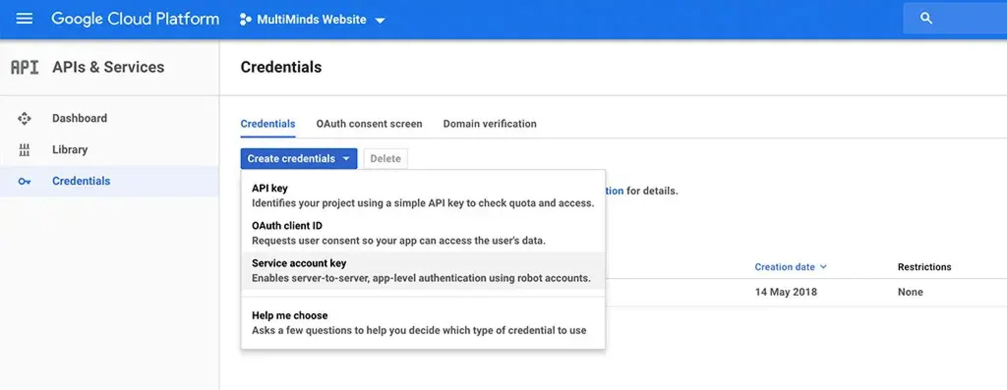The image size is (1007, 390).
Task: Click the Library sidebar icon
Action: click(24, 150)
